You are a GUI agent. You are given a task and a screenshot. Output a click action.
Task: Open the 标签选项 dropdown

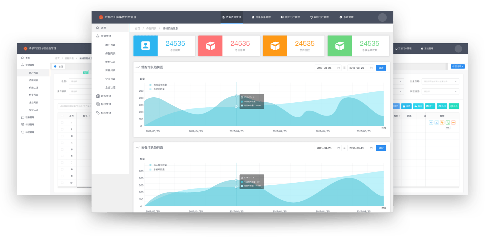458,66
